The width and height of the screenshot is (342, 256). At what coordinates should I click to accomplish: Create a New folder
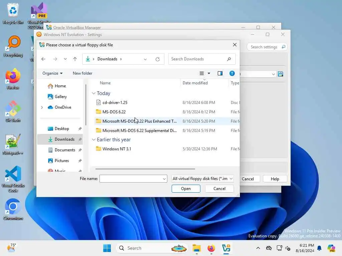[x=82, y=73]
